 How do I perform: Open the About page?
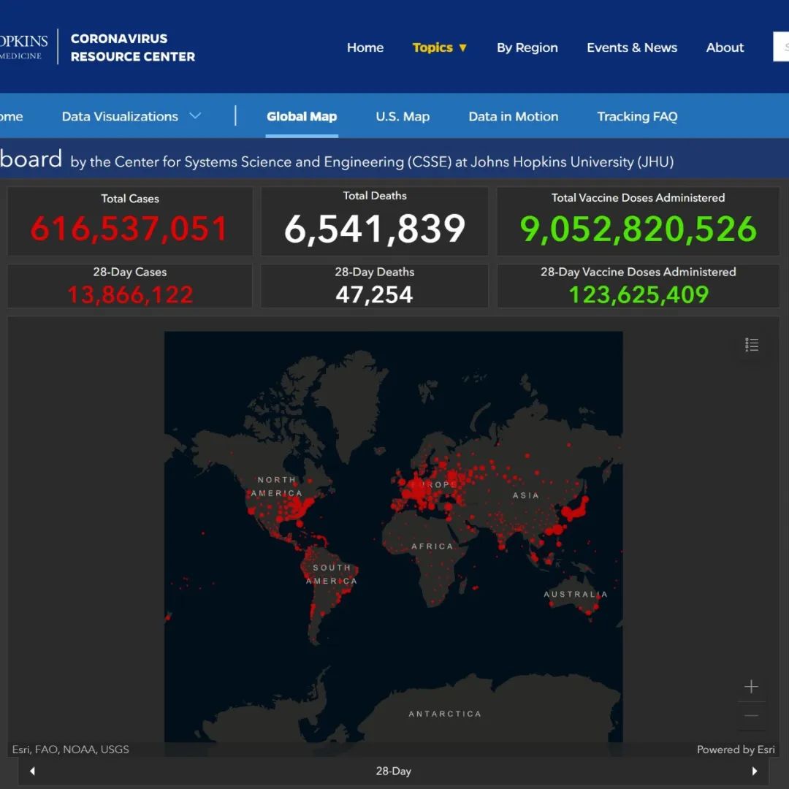pyautogui.click(x=725, y=47)
